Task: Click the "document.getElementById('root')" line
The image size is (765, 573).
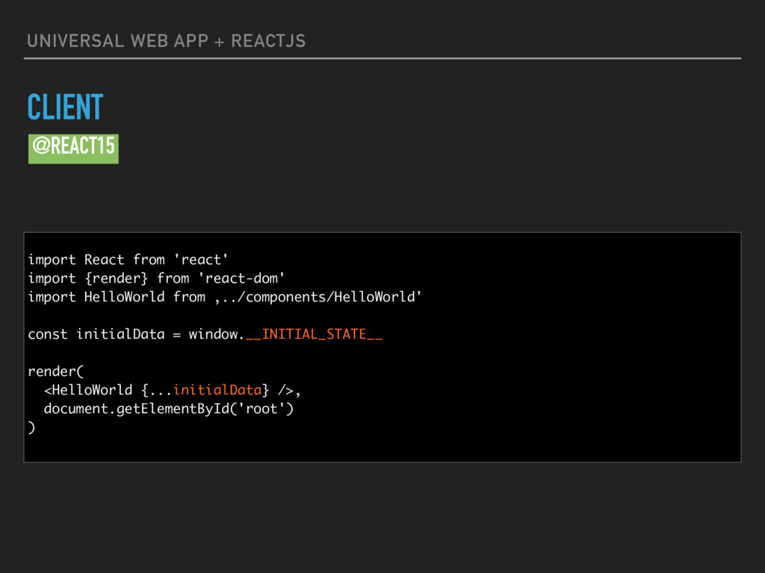Action: click(169, 409)
